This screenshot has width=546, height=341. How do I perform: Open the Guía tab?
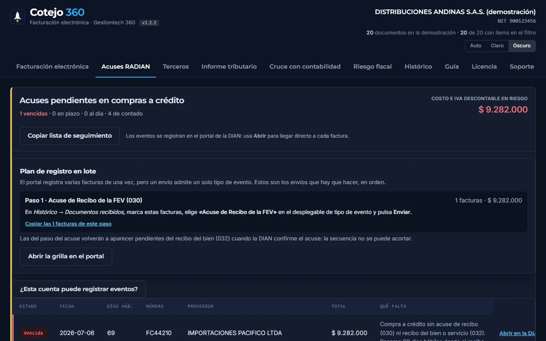[x=452, y=66]
